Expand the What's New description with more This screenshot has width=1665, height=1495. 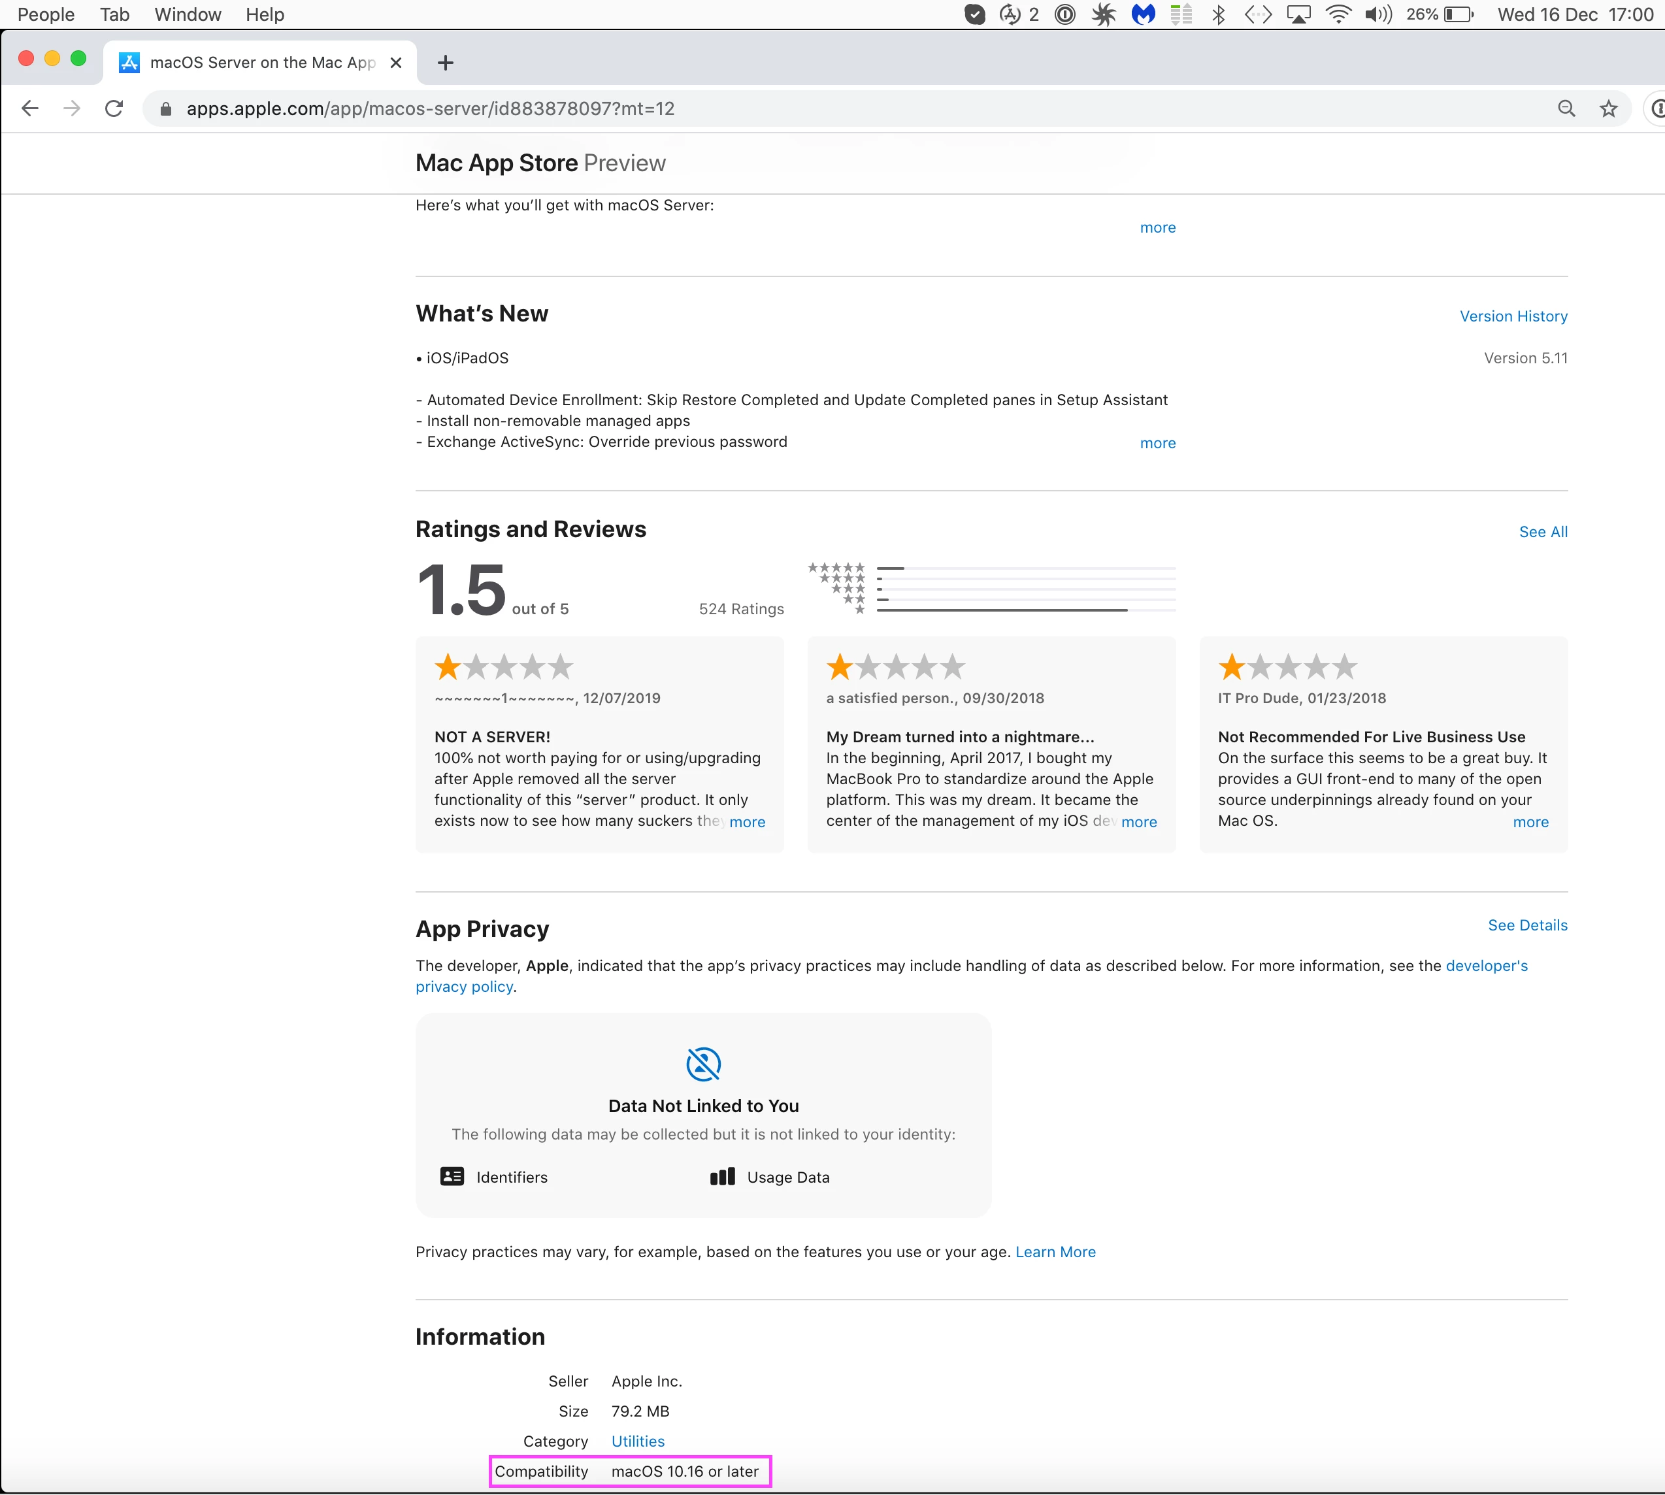tap(1157, 444)
